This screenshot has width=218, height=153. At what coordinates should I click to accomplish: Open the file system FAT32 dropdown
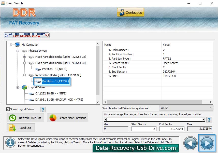point(186,108)
